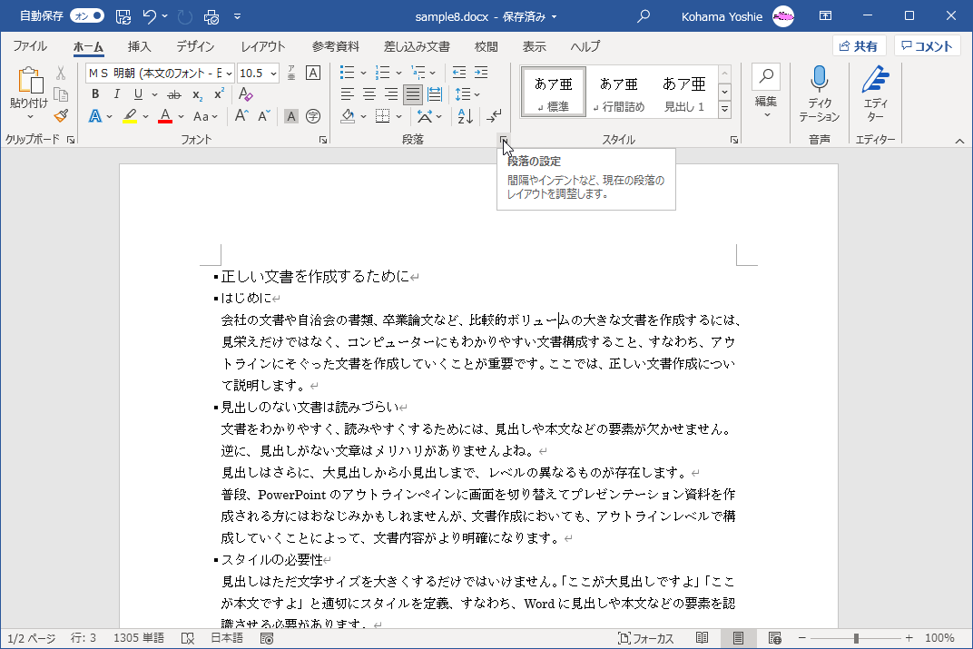The image size is (973, 649).
Task: Click the Cut scissors icon
Action: point(61,74)
